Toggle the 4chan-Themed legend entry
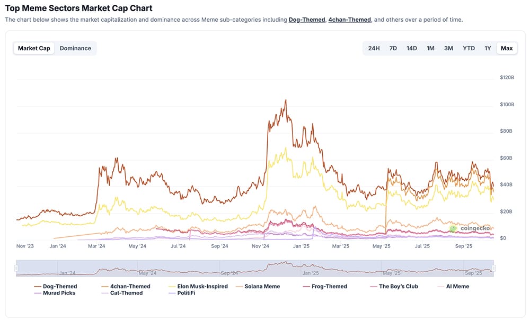Viewport: 530px width, 323px height. coord(130,287)
